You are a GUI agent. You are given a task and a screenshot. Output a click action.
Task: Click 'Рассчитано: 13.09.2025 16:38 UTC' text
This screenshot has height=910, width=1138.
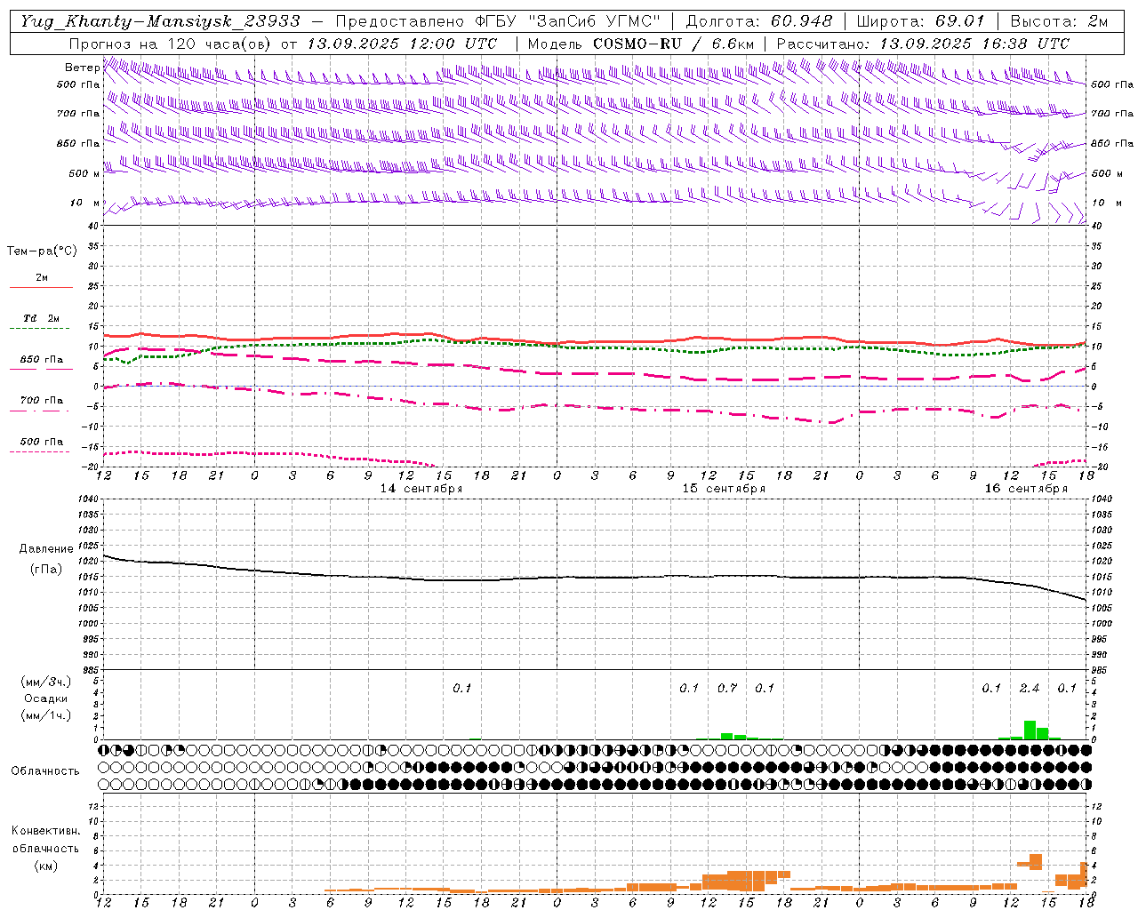click(923, 44)
